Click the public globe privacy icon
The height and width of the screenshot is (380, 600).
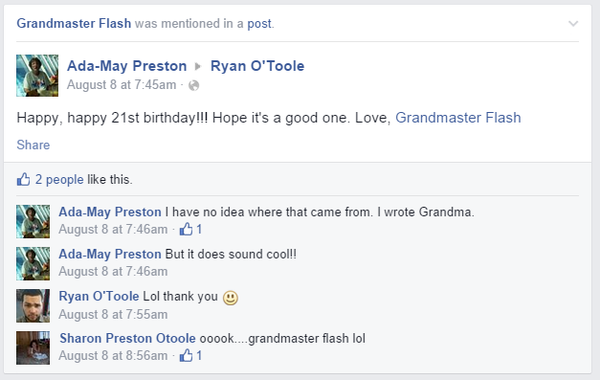pyautogui.click(x=194, y=85)
